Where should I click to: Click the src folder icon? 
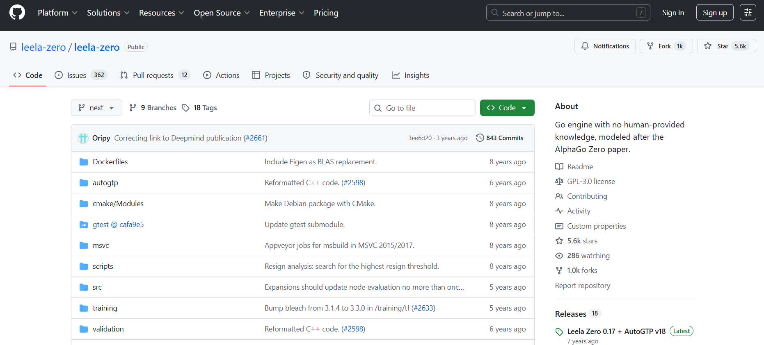tap(84, 287)
